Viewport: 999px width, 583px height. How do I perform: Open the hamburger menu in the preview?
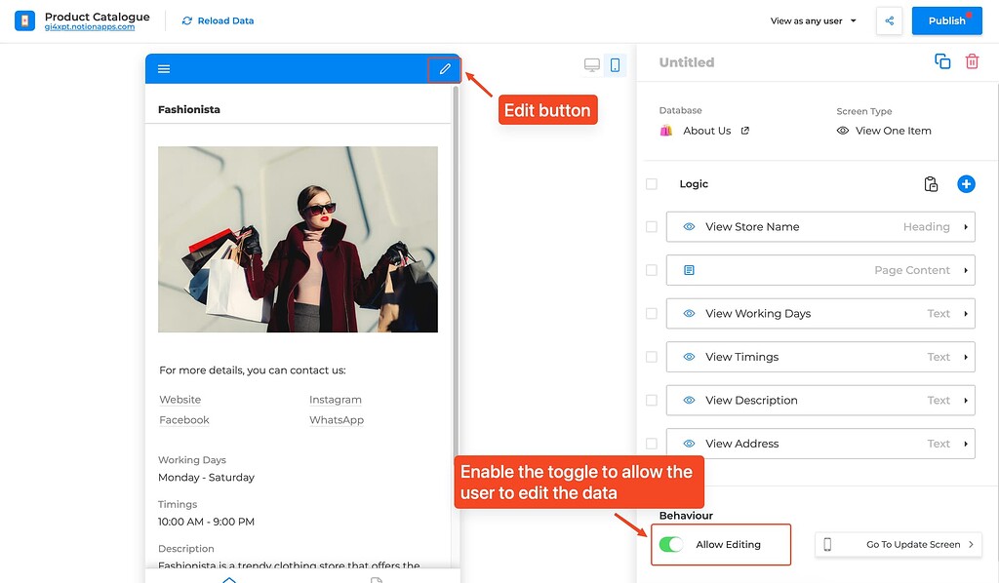(163, 68)
